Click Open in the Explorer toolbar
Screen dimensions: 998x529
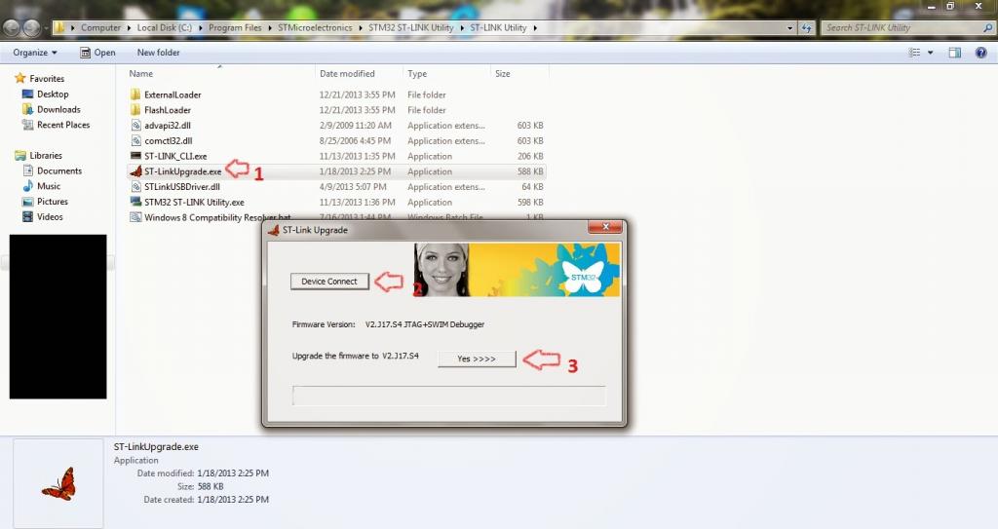click(98, 53)
